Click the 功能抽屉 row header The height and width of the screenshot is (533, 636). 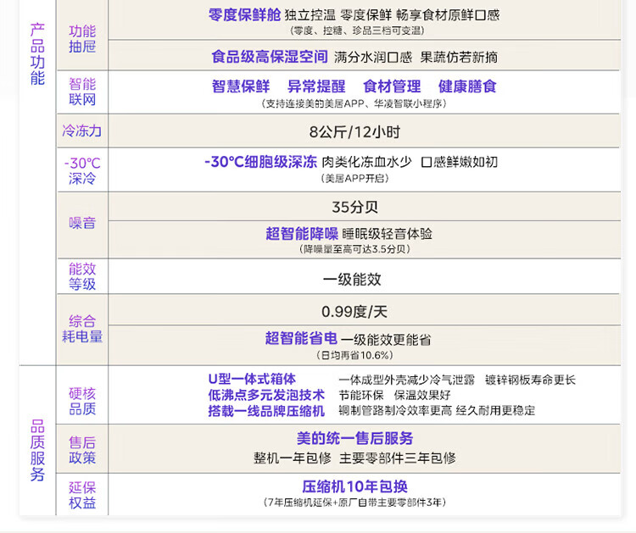[x=82, y=39]
